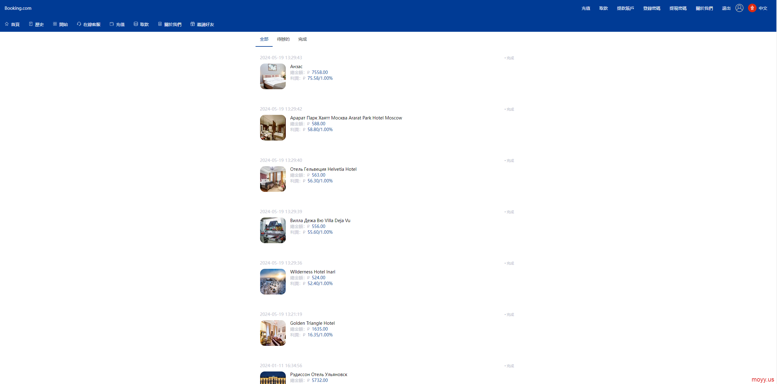The image size is (777, 384).
Task: Click the history icon beside 歷史
Action: pyautogui.click(x=31, y=24)
